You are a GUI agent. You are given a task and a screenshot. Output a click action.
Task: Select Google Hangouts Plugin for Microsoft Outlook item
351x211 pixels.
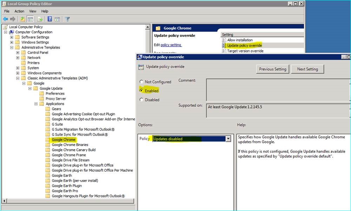tap(88, 196)
